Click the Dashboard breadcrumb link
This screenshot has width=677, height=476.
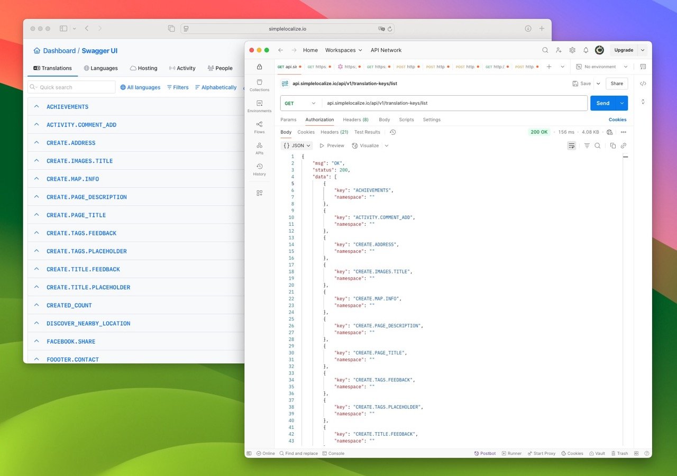point(54,51)
